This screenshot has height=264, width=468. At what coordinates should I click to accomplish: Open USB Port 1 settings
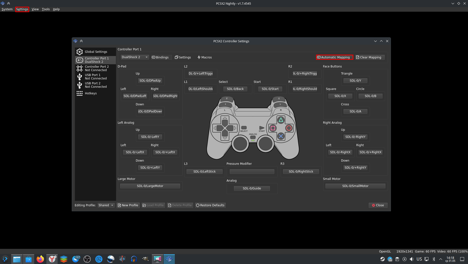tap(95, 76)
